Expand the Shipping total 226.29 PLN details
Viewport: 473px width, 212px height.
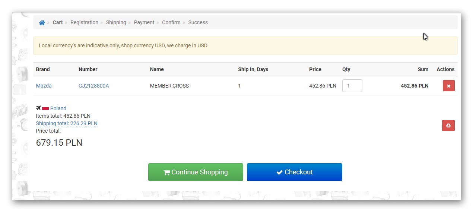(67, 123)
